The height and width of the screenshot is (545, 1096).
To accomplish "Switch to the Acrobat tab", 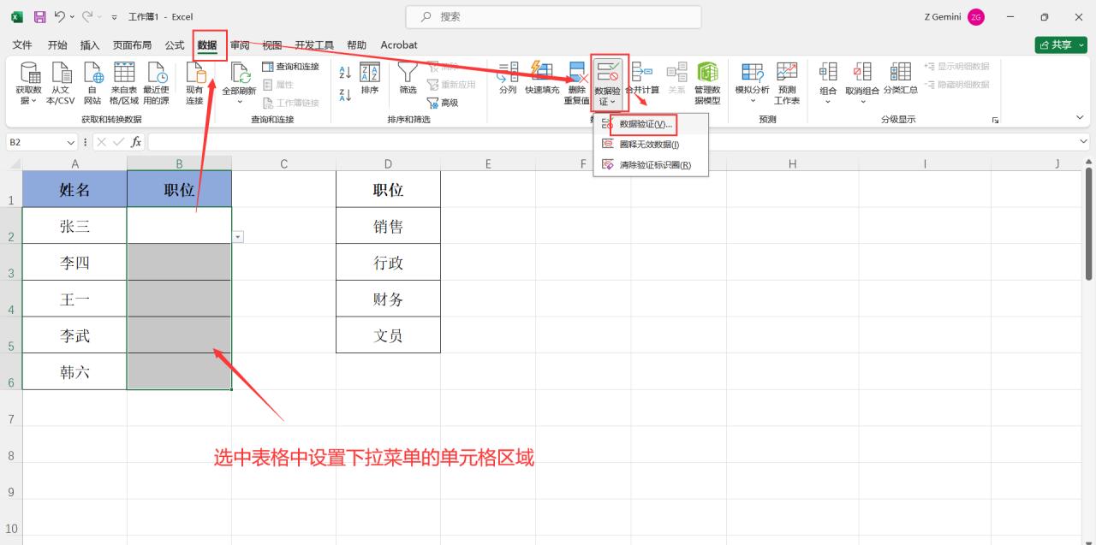I will point(399,45).
